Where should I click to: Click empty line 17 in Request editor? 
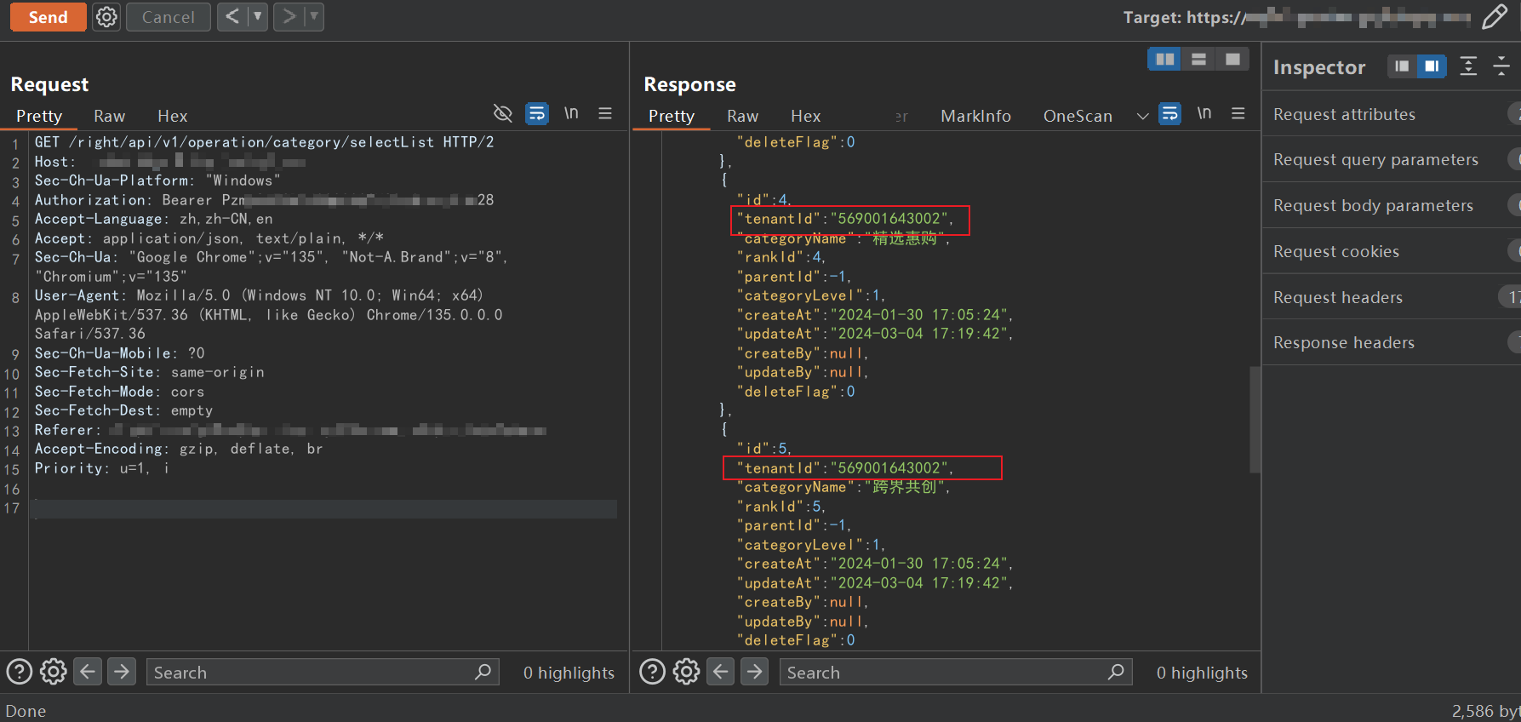click(323, 509)
